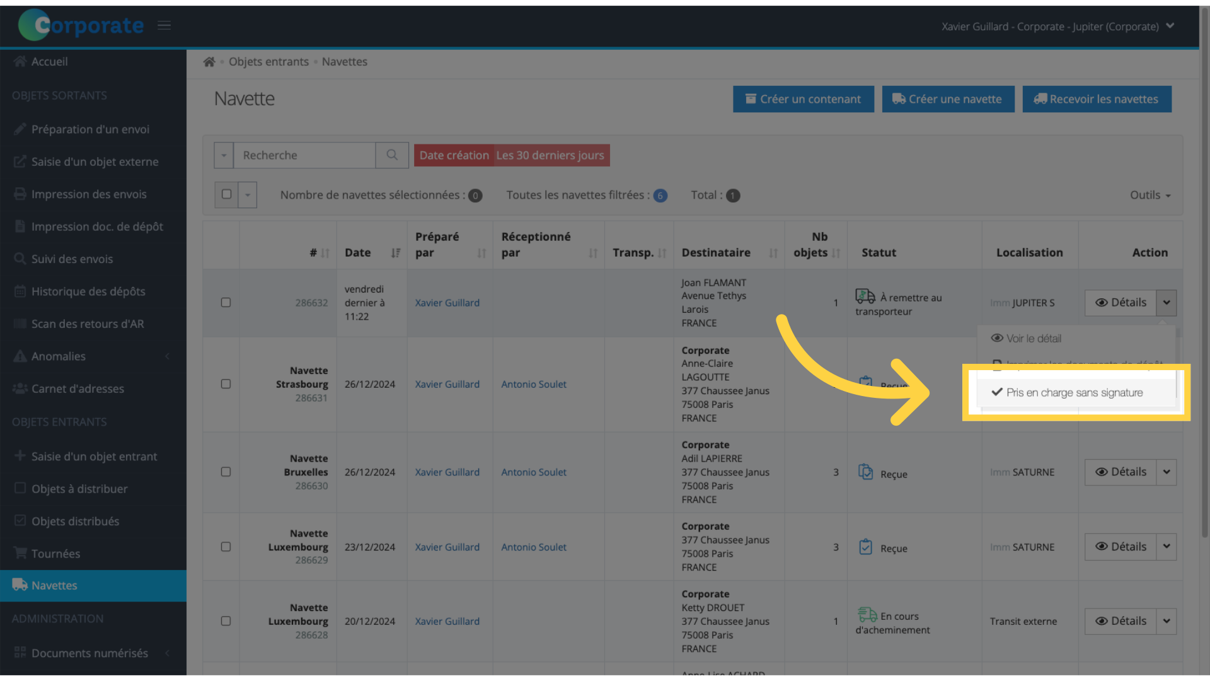Click Détails for navette 286632

[1121, 303]
